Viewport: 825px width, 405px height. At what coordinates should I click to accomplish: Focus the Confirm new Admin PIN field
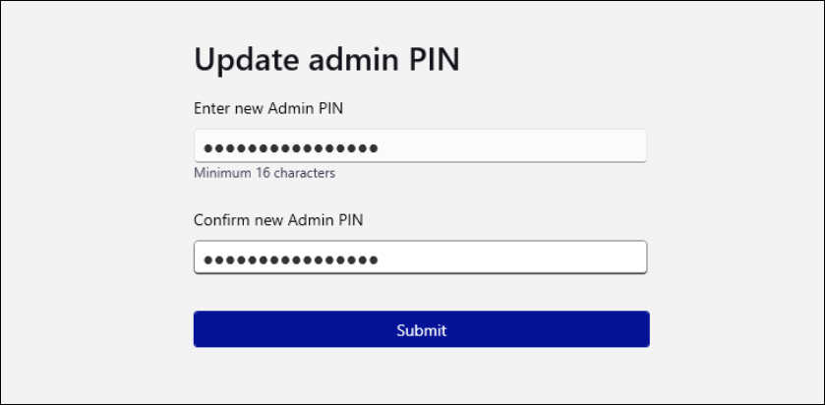[420, 259]
